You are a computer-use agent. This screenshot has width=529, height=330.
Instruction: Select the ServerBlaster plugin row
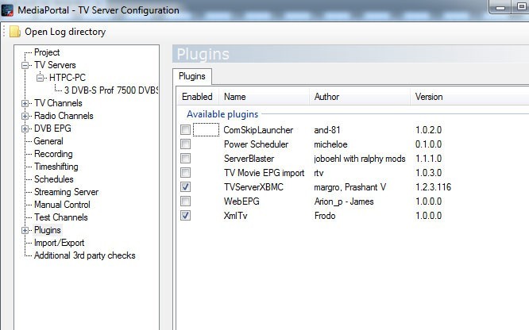249,159
